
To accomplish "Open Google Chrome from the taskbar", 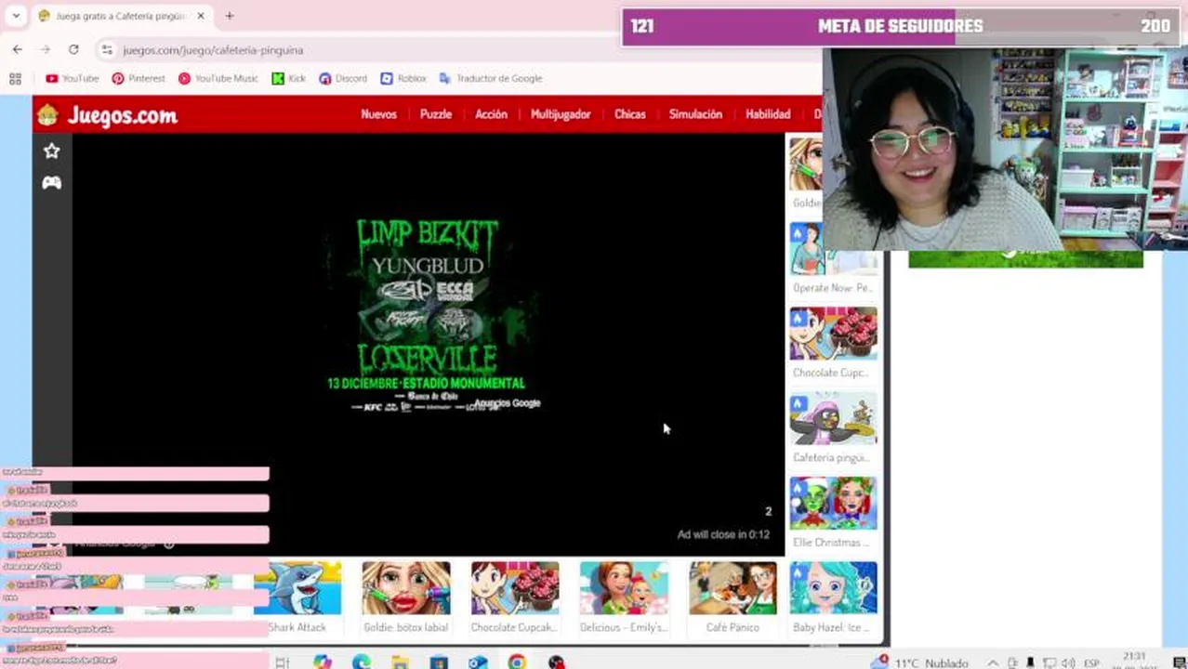I will [x=517, y=662].
